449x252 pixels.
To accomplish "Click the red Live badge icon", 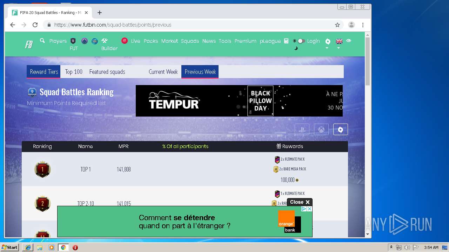I will pos(125,41).
